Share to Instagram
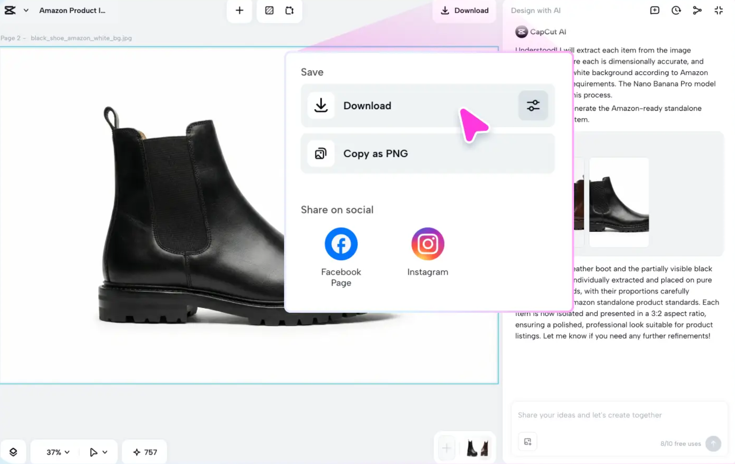 tap(428, 244)
